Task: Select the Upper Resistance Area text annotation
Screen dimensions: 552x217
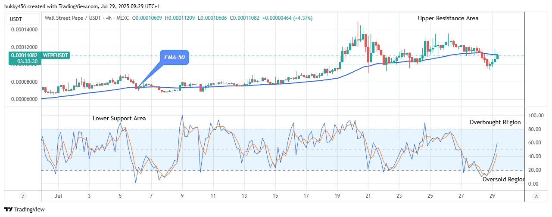Action: [448, 18]
